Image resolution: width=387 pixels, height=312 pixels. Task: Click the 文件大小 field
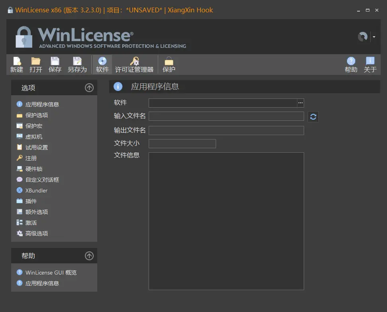pyautogui.click(x=183, y=143)
